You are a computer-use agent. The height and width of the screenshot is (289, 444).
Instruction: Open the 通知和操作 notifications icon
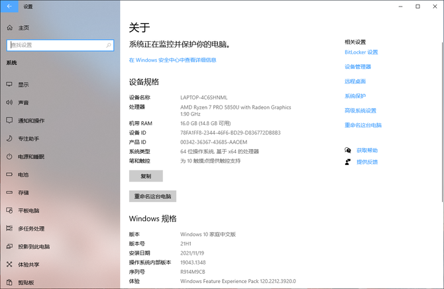[x=9, y=121]
